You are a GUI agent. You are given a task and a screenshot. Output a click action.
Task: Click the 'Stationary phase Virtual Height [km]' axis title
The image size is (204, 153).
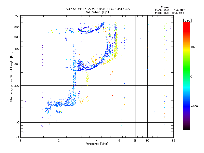tap(11, 76)
